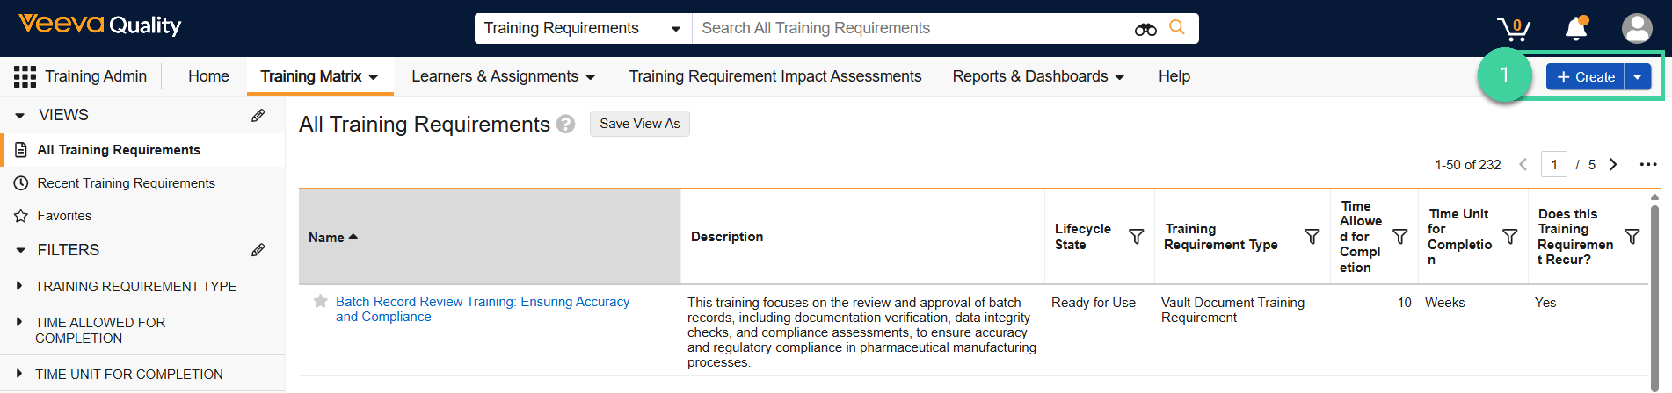The width and height of the screenshot is (1672, 393).
Task: Click the orange search magnifier icon
Action: click(1177, 28)
